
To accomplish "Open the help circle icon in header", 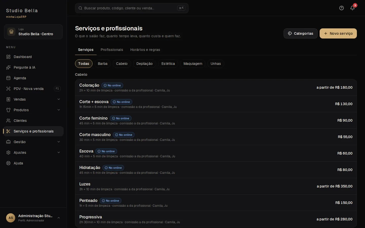I will [x=341, y=8].
